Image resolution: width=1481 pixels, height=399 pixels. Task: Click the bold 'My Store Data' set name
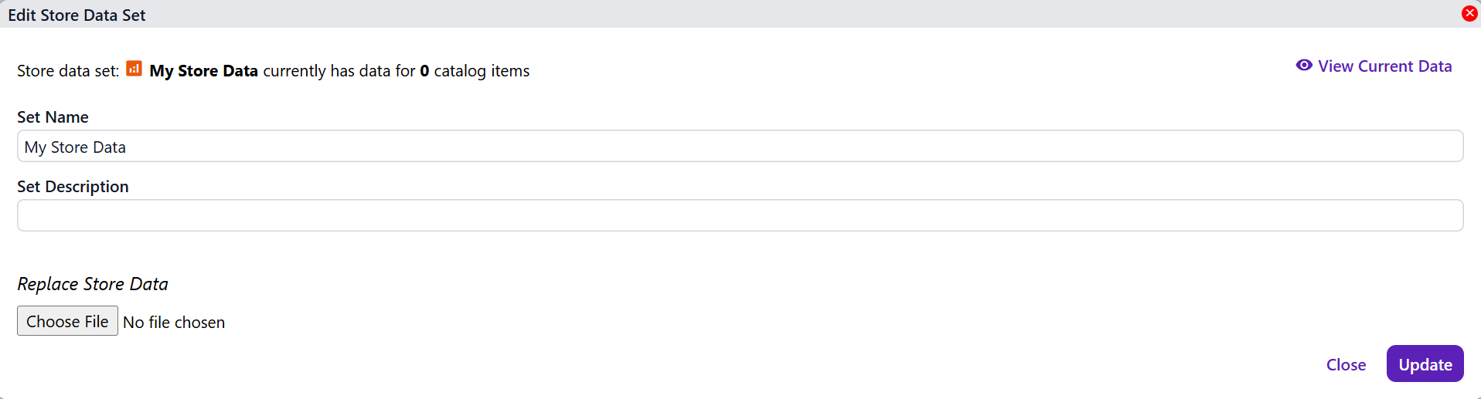click(203, 71)
